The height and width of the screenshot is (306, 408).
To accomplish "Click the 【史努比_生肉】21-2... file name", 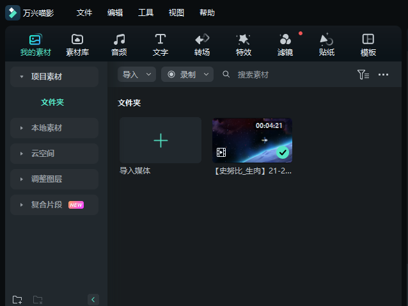I will (252, 171).
